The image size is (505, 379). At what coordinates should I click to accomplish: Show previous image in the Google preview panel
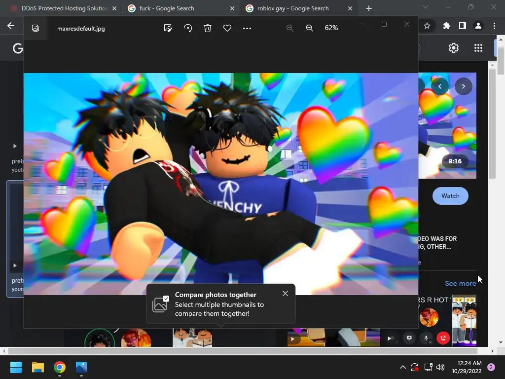(x=439, y=86)
